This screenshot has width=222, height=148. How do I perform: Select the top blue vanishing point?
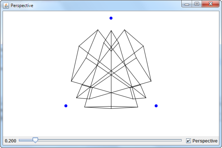click(x=111, y=18)
